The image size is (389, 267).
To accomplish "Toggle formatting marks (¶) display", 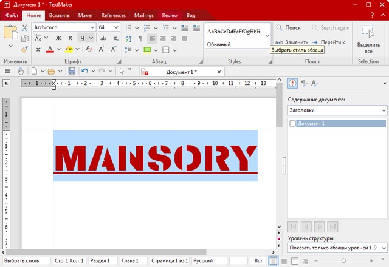I will pos(140,39).
